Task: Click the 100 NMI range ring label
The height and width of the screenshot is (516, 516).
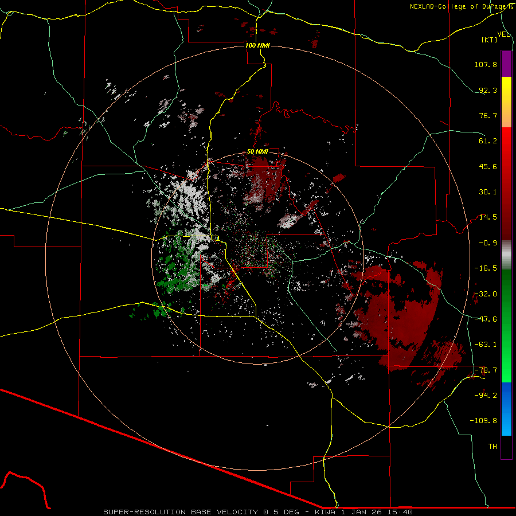Action: click(257, 45)
